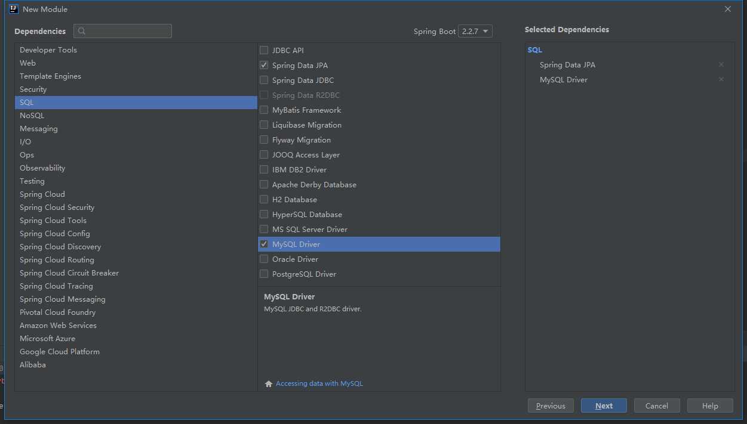
Task: Choose the Security category
Action: [x=136, y=89]
